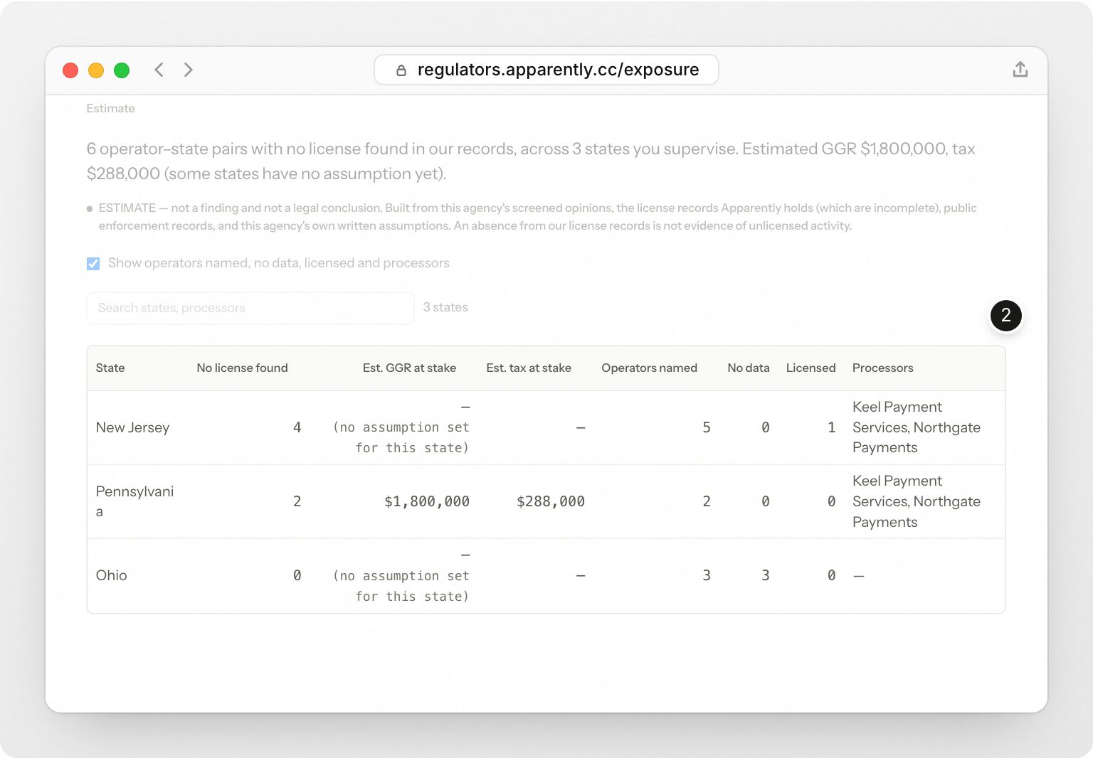Screen dimensions: 1093x758
Task: Sort by Operators named column header
Action: (649, 368)
